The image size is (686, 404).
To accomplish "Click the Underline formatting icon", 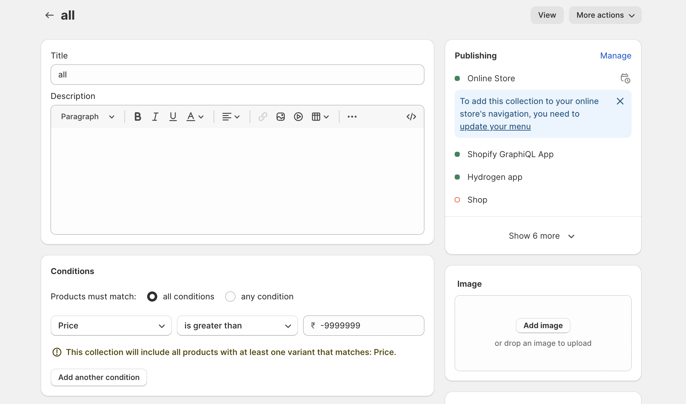I will click(x=173, y=116).
